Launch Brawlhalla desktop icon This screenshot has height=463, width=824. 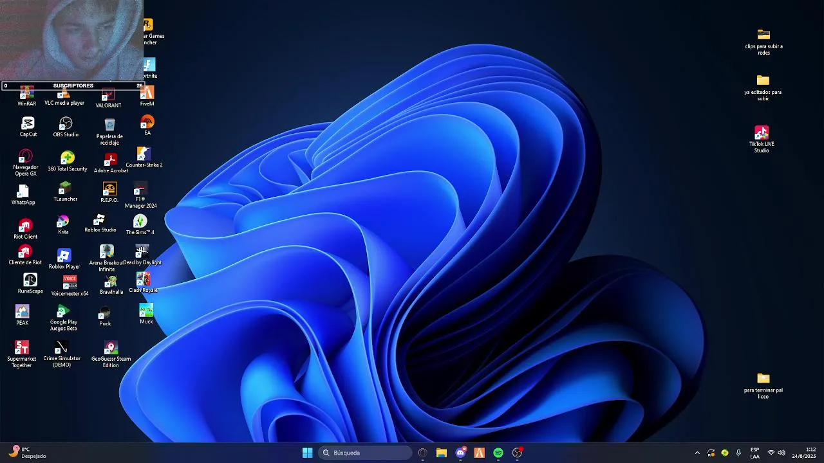point(111,285)
